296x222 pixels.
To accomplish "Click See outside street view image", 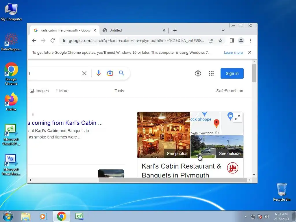I will (x=217, y=147).
